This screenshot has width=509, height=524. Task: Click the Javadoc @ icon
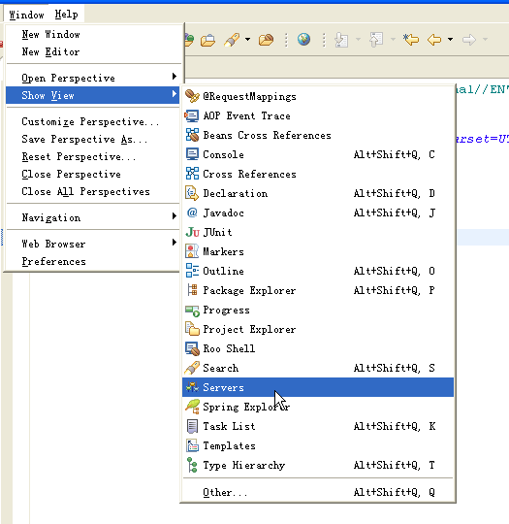[192, 213]
